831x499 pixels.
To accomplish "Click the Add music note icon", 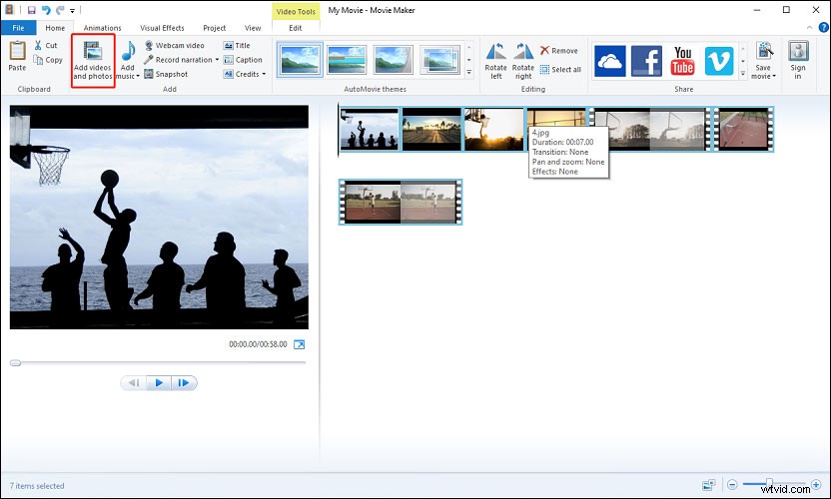I will click(x=128, y=51).
